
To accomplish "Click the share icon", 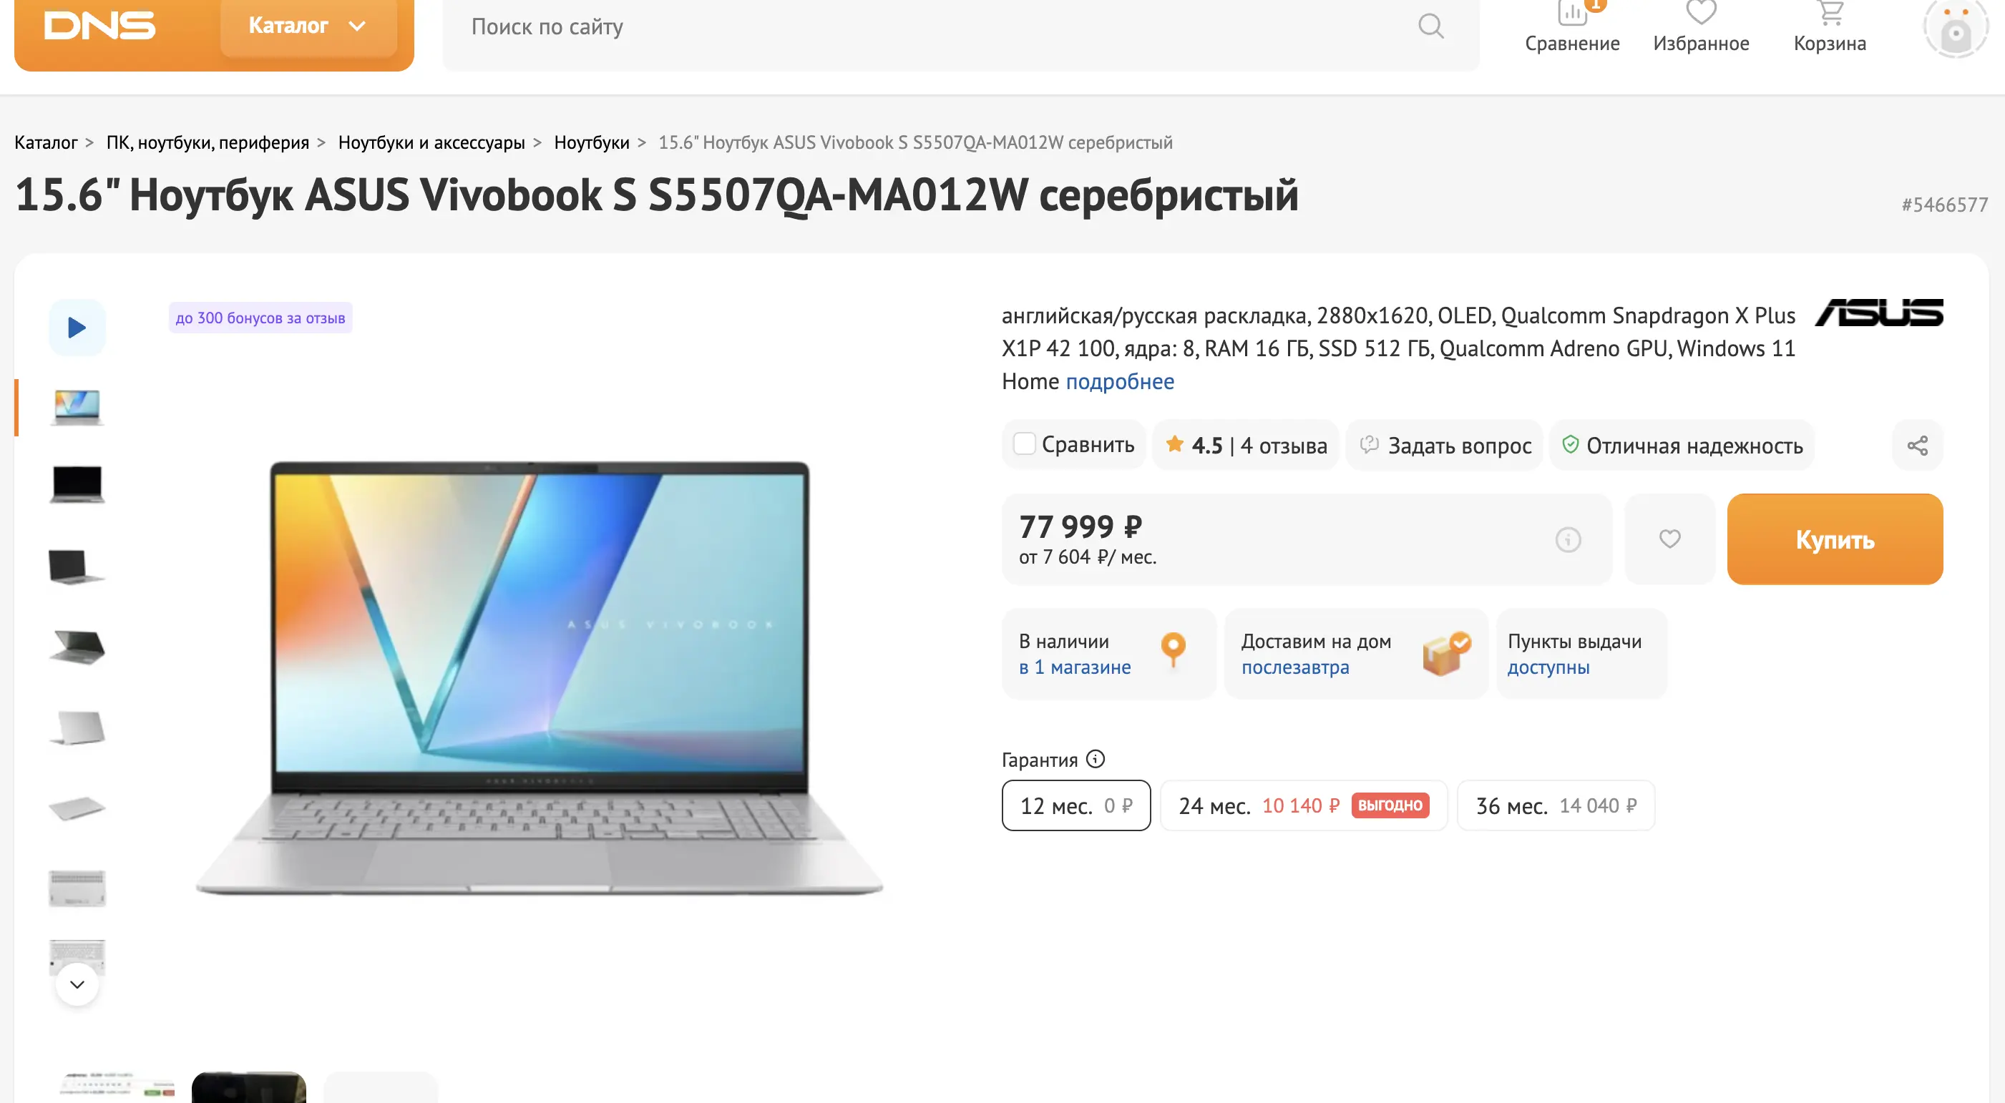I will click(1917, 446).
